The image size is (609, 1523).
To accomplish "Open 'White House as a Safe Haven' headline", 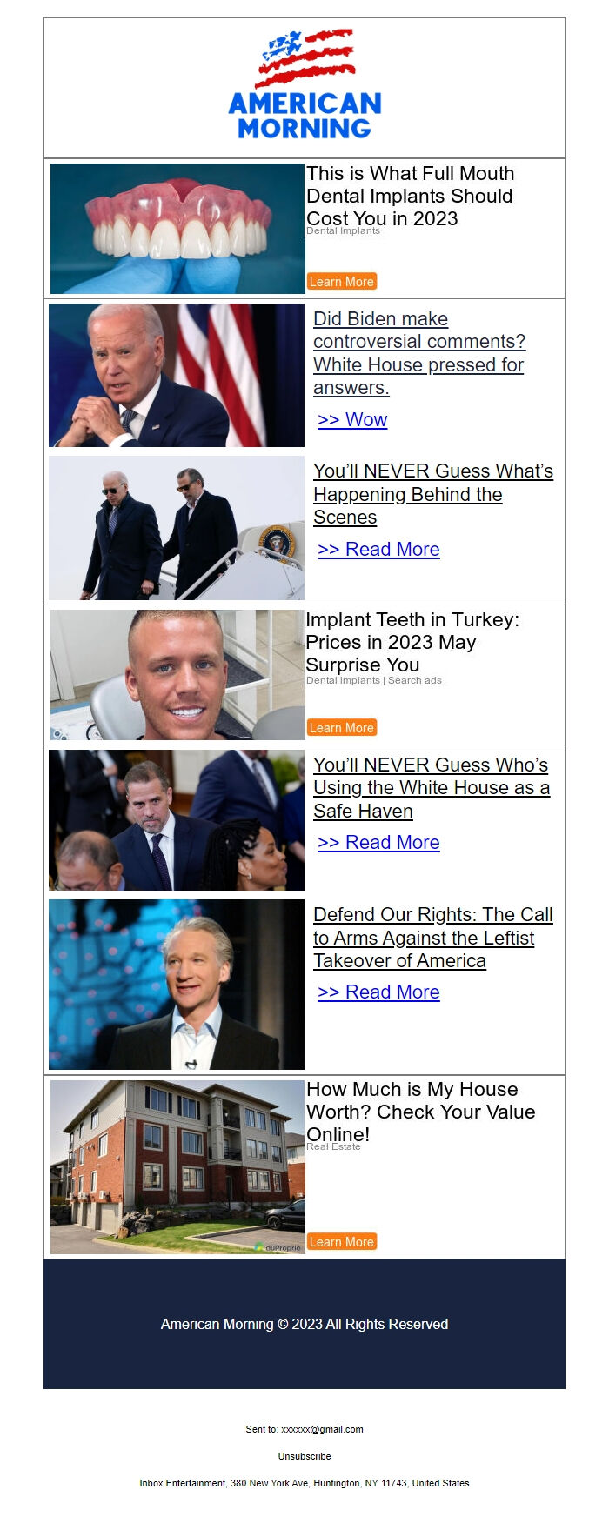I will pos(432,788).
